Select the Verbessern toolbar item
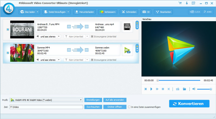 (x=108, y=12)
